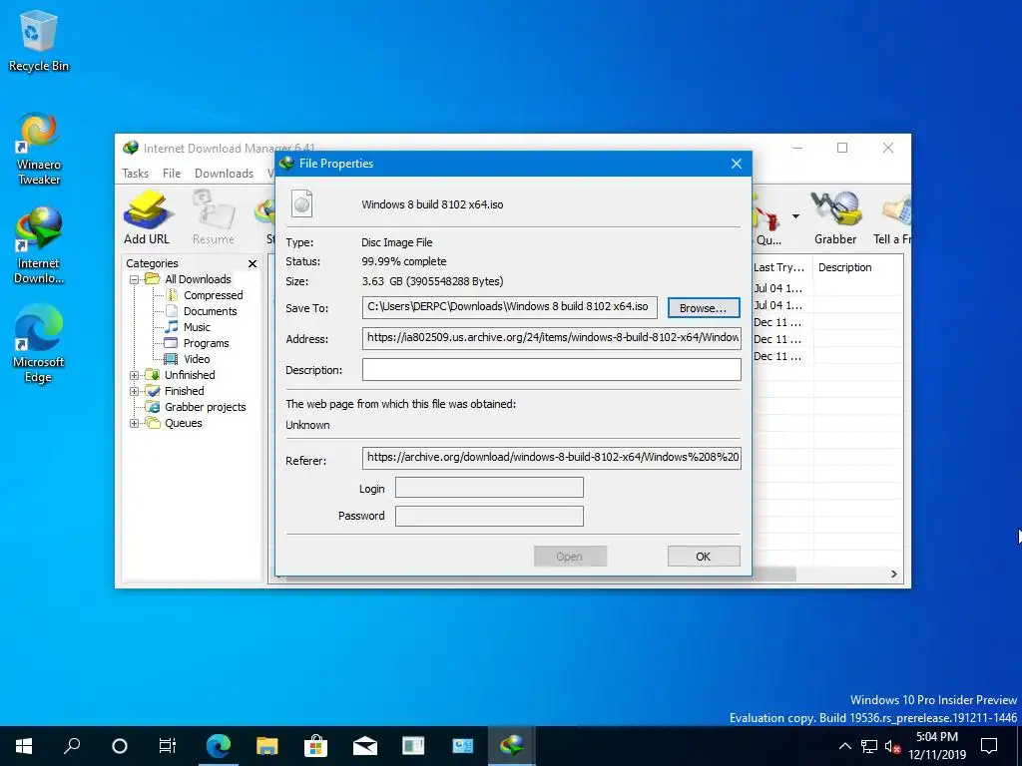This screenshot has width=1022, height=766.
Task: Click the grayed Resume toolbar icon
Action: pyautogui.click(x=214, y=217)
